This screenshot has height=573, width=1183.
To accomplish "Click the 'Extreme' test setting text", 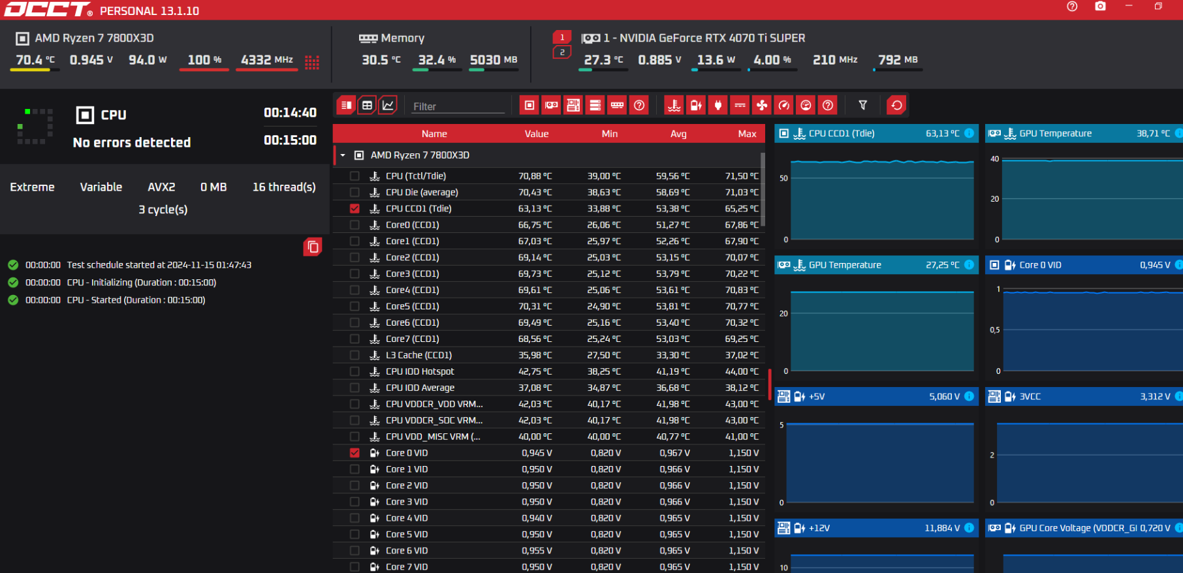I will [x=33, y=187].
